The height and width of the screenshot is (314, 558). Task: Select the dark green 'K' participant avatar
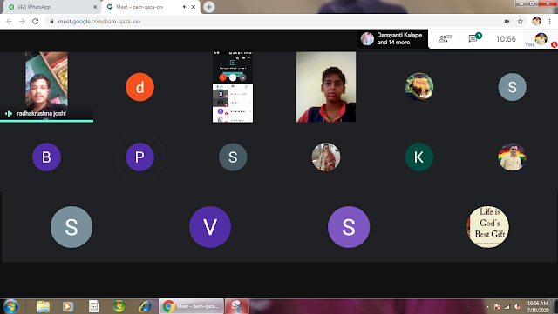pos(419,157)
